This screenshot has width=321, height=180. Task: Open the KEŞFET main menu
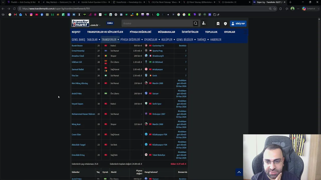(x=76, y=32)
